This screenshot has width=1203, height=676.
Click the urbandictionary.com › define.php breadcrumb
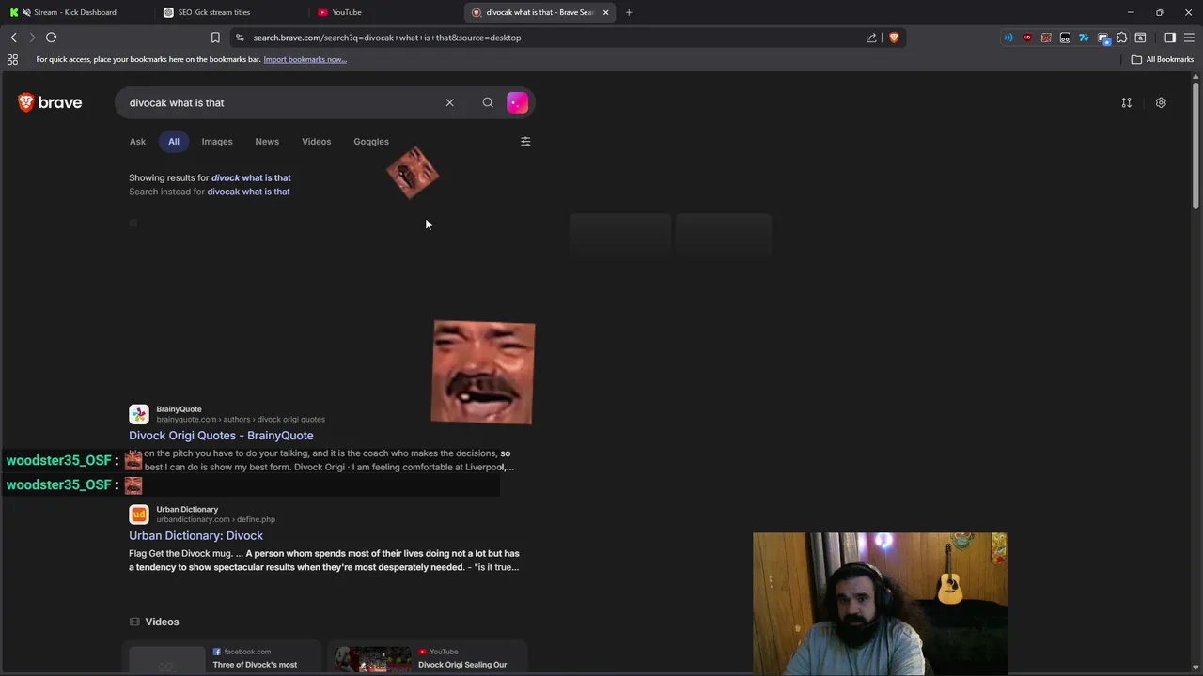pos(215,519)
